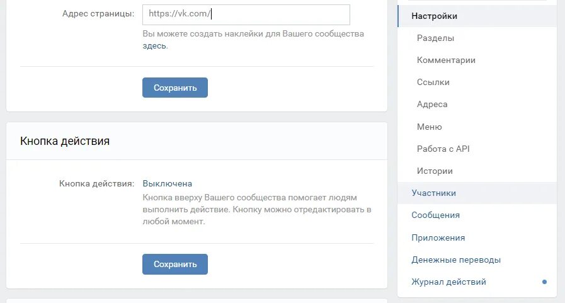Viewport: 565px width, 303px height.
Task: Select Адреса in the sidebar menu
Action: pyautogui.click(x=432, y=104)
